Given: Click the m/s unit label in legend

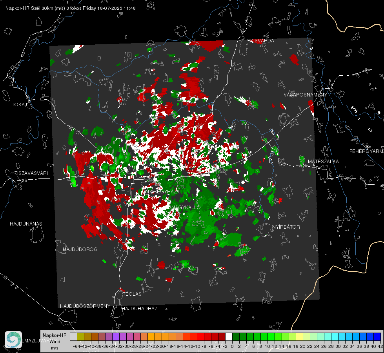Looking at the screenshot, I should pyautogui.click(x=55, y=348).
